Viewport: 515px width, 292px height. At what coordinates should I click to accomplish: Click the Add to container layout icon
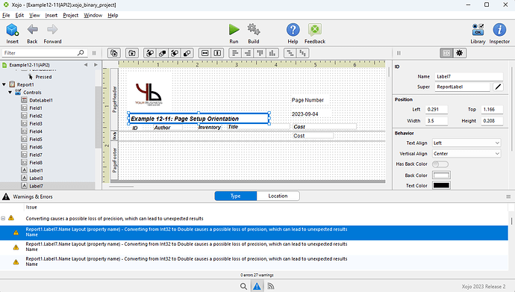[114, 53]
